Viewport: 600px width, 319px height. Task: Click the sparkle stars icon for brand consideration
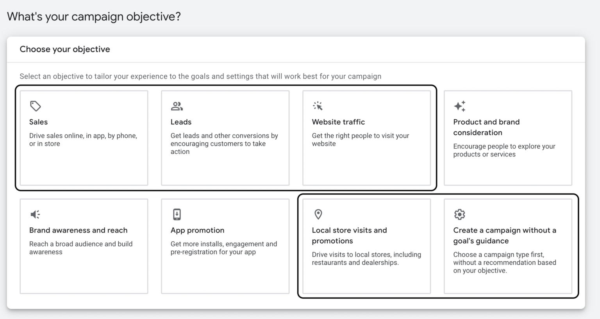tap(459, 106)
